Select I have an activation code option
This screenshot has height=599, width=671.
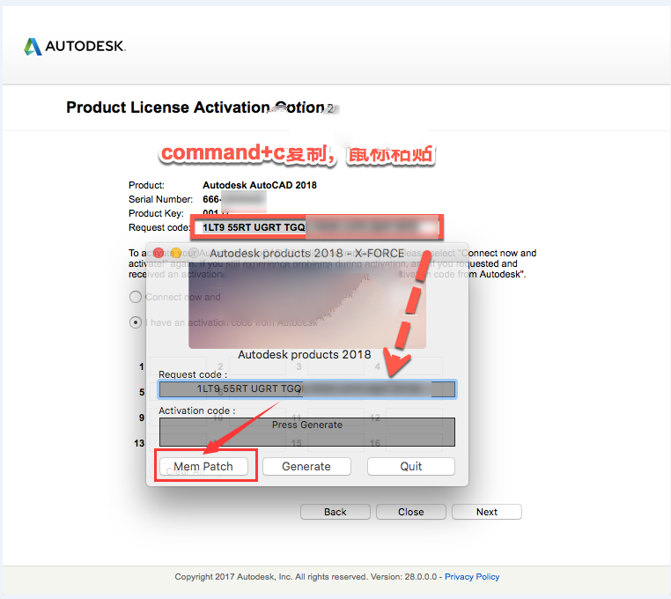136,322
